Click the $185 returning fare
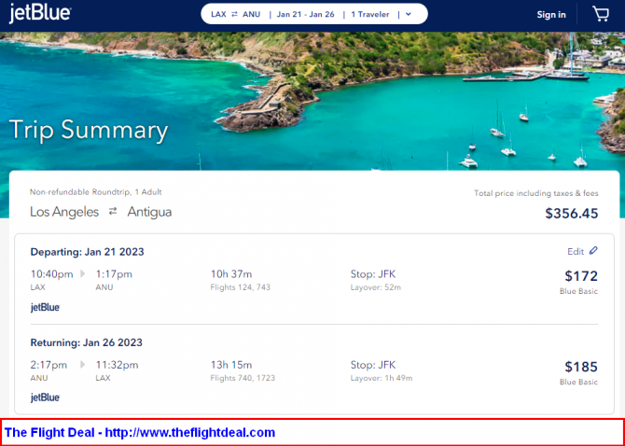625x446 pixels. pyautogui.click(x=581, y=367)
